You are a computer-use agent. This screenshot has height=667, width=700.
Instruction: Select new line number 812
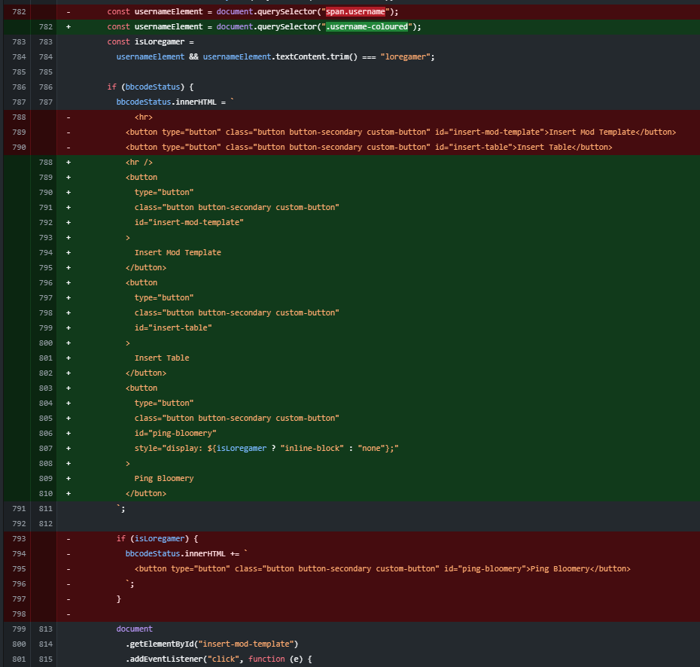(45, 524)
